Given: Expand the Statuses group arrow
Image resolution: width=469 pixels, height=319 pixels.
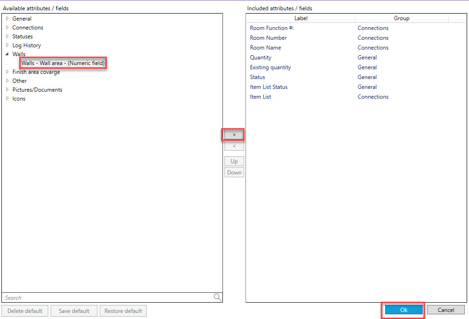Looking at the screenshot, I should [x=7, y=36].
